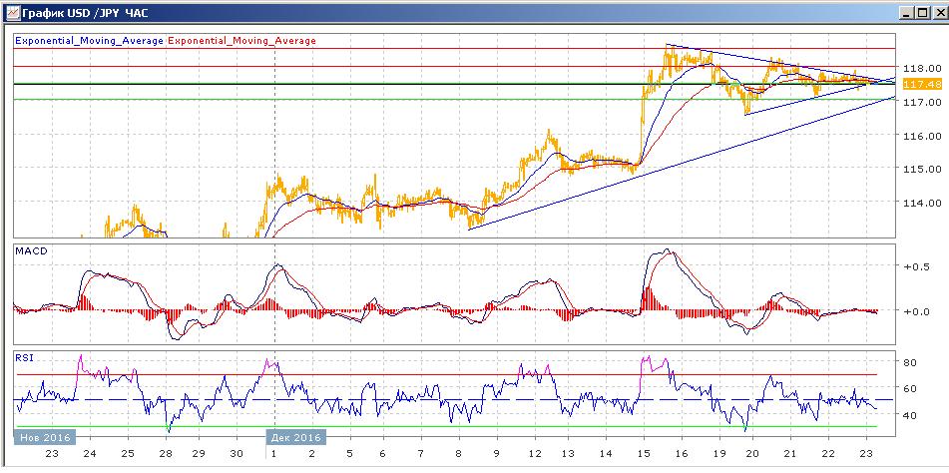Click the RSI indicator panel label
The width and height of the screenshot is (949, 473).
[22, 355]
